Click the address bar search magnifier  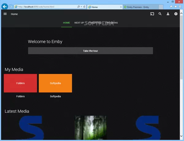(x=79, y=7)
